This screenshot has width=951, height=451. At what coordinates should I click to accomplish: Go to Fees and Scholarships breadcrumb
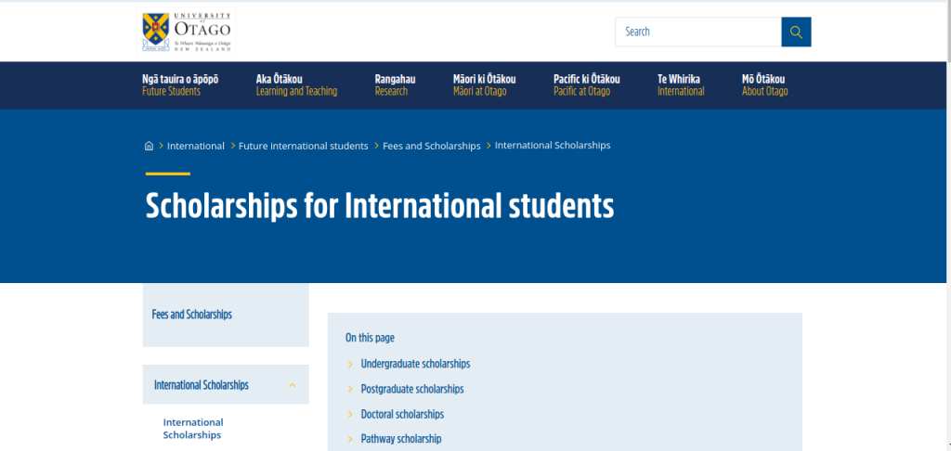431,146
